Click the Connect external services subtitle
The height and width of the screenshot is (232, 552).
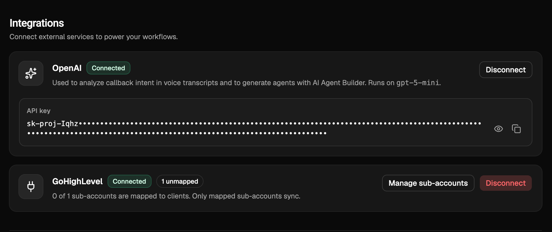[94, 37]
